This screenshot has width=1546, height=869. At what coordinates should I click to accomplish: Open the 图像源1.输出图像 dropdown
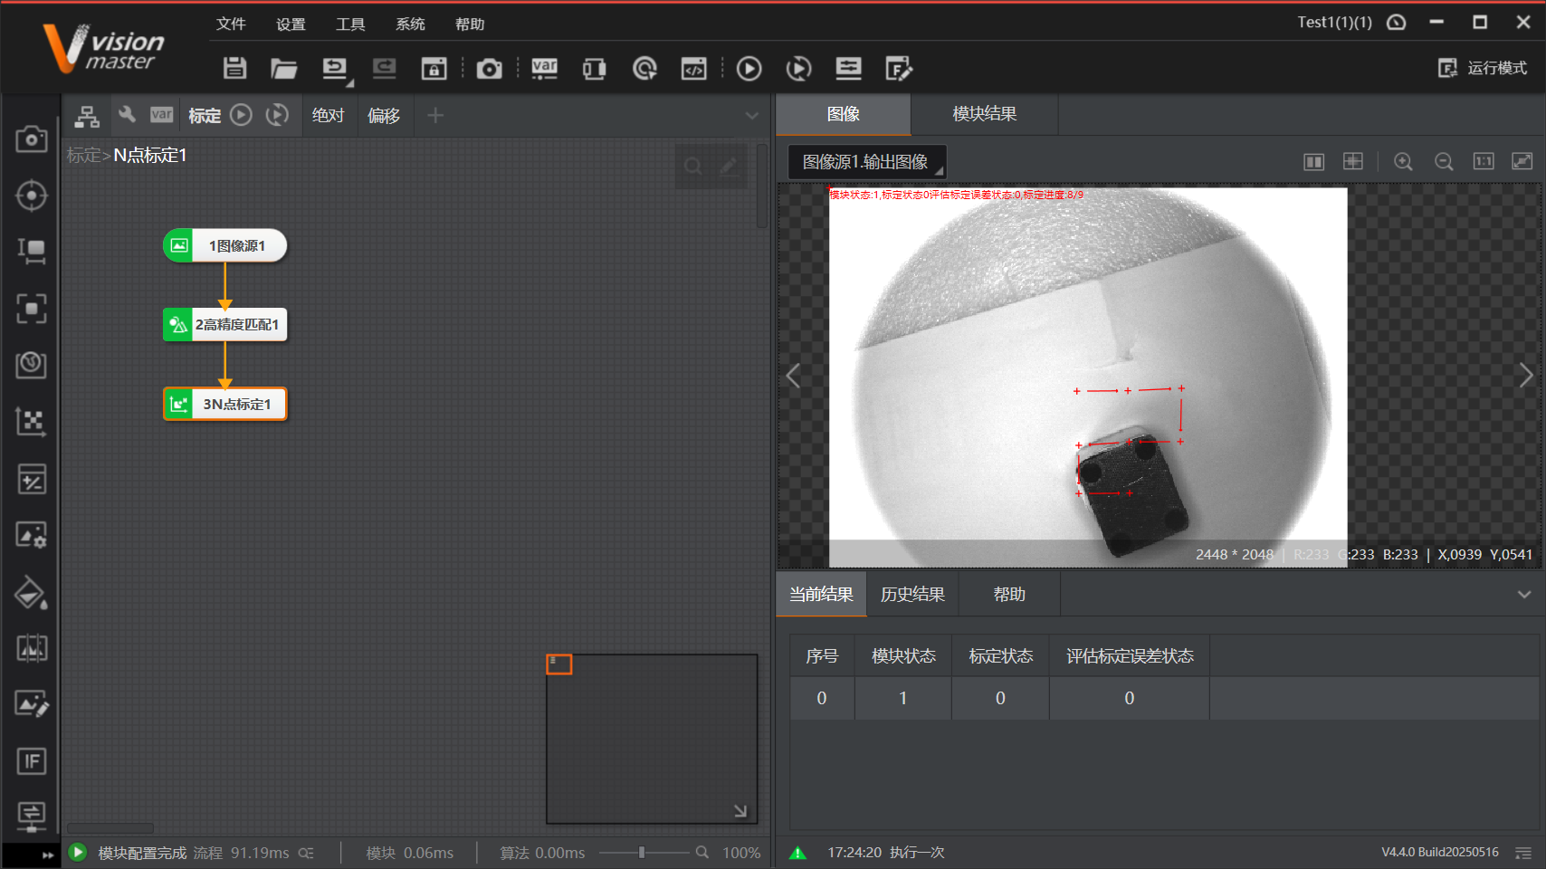click(x=866, y=162)
